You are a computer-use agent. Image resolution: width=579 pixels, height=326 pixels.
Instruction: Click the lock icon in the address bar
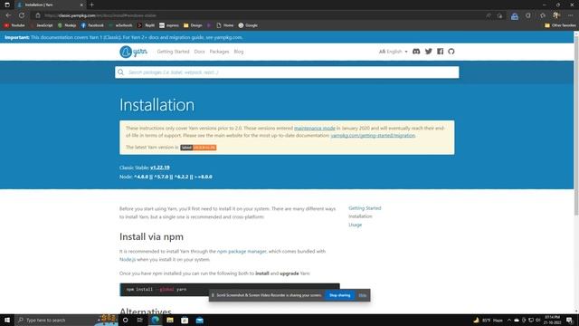click(38, 15)
